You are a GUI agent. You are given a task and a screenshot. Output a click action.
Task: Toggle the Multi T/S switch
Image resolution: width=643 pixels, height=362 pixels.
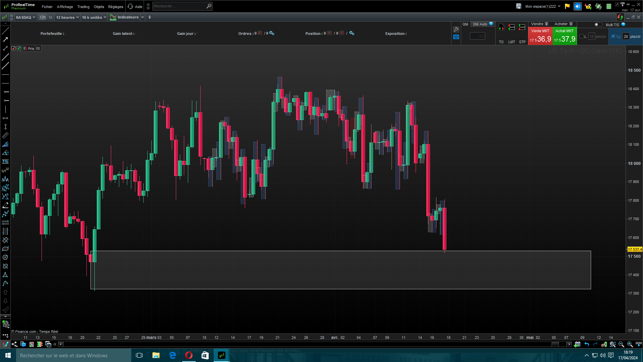pos(598,24)
